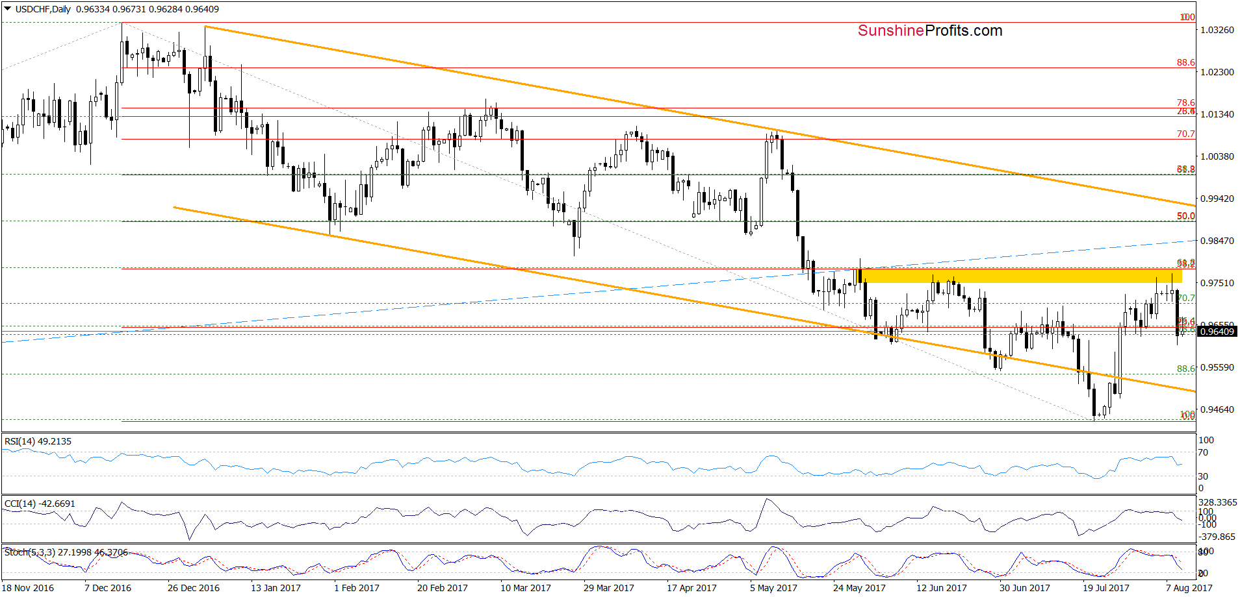
Task: Click the green 88.6 retracement label
Action: 1185,369
